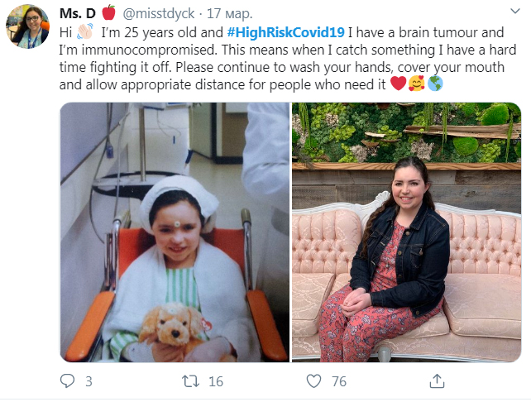Click the like count showing 76
The image size is (531, 402).
tap(338, 381)
